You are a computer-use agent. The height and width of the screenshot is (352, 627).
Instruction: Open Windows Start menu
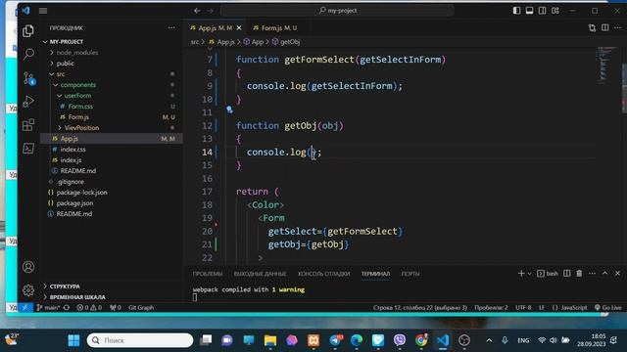coord(74,340)
